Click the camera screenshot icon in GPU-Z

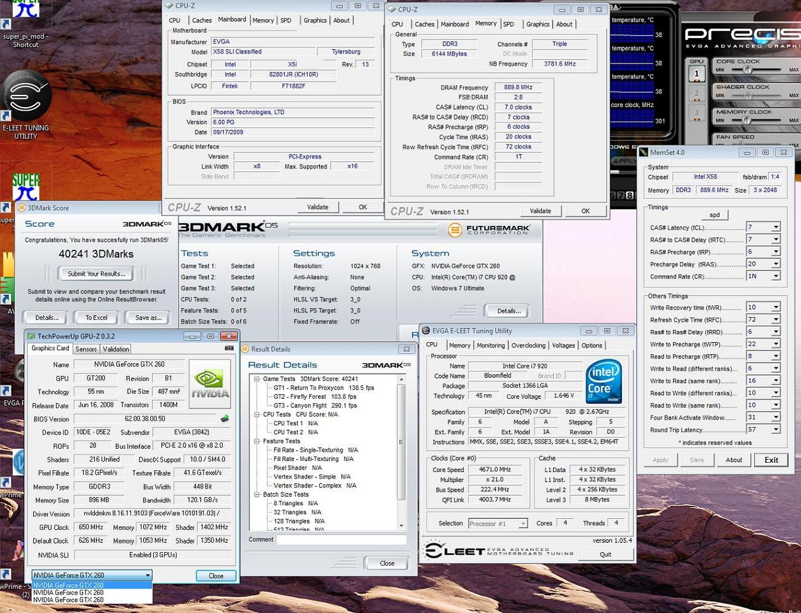pos(229,348)
